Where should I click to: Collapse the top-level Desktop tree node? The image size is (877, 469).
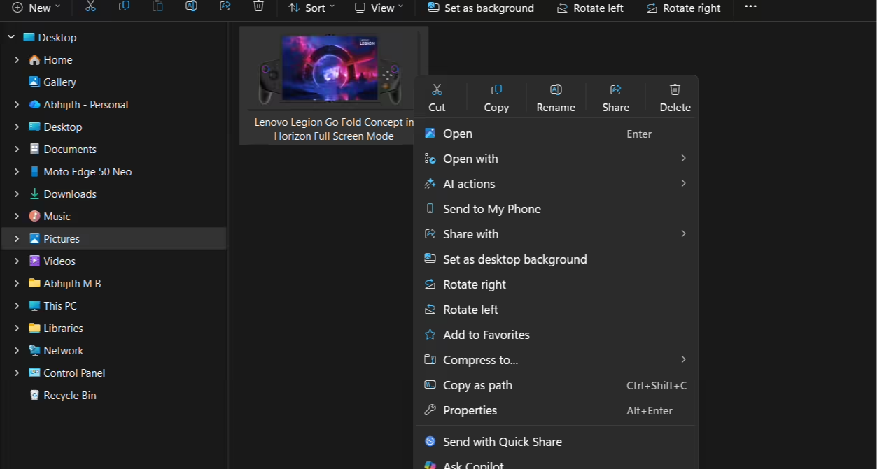[11, 37]
